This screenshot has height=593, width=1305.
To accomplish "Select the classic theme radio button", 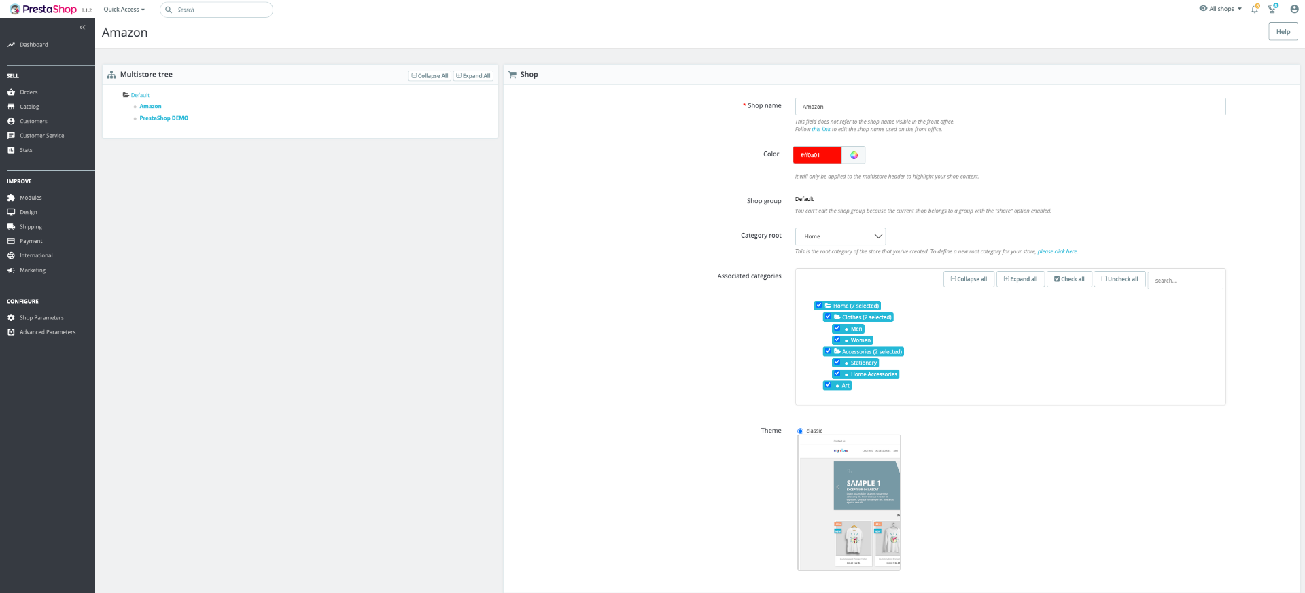I will coord(801,431).
